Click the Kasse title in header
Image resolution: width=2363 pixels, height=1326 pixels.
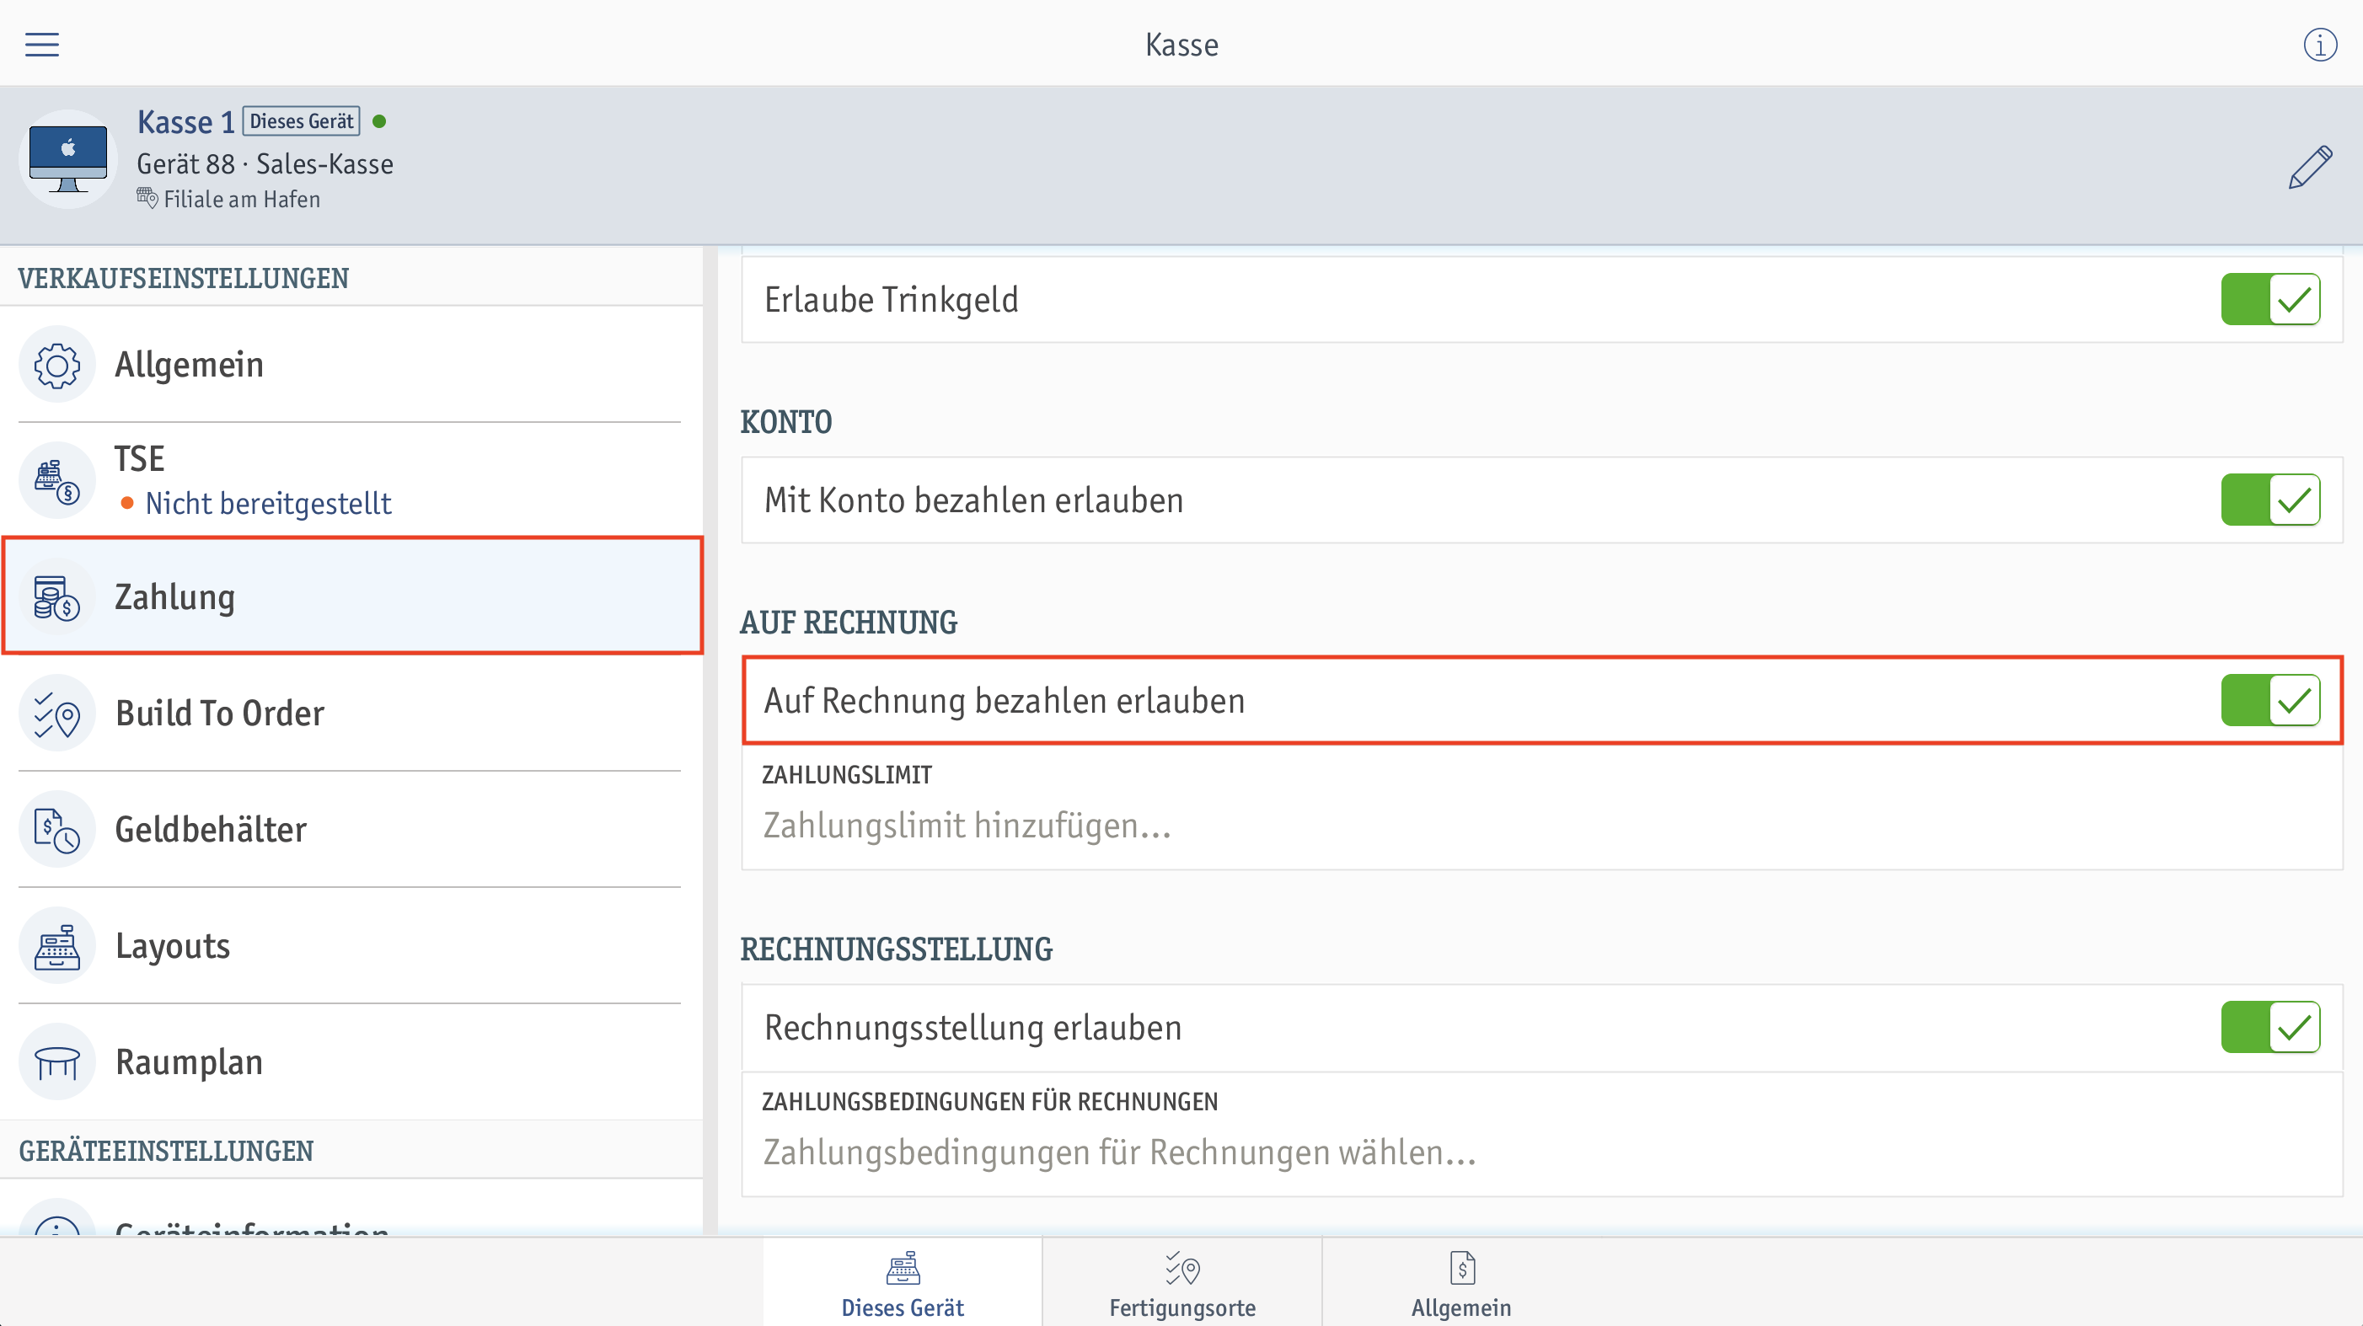click(1181, 45)
